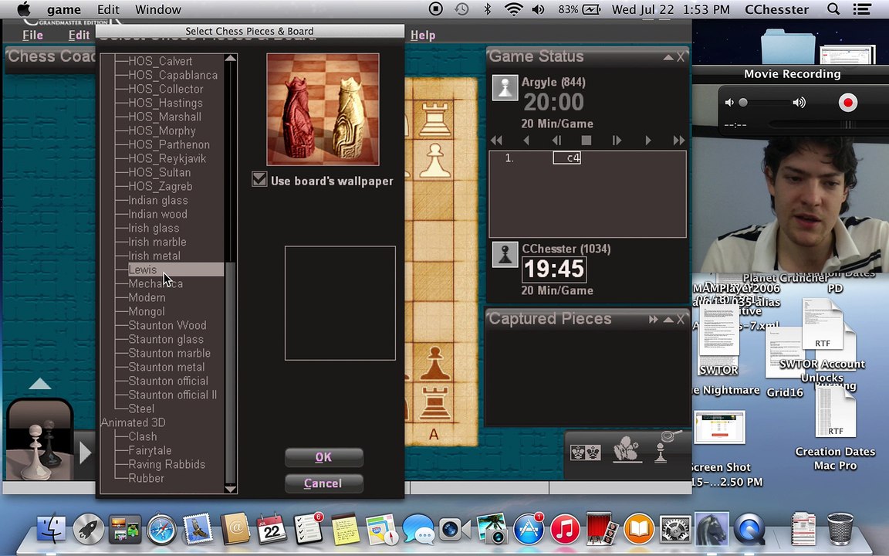Click the 3D pawn board thumbnail
Screen dimensions: 889x556
(39, 441)
